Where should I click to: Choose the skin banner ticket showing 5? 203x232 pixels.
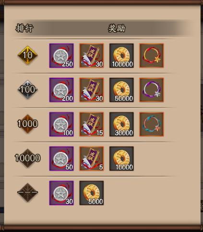click(92, 159)
